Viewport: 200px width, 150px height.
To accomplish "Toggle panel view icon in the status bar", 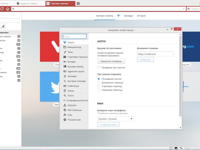I will 171,148.
